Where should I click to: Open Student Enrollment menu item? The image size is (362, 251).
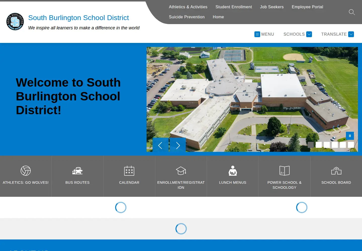[234, 7]
